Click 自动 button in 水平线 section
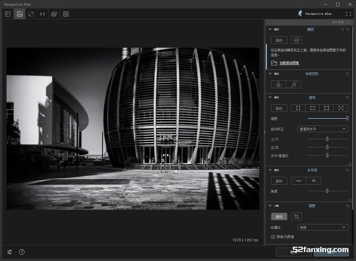Image resolution: width=356 pixels, height=261 pixels. [x=279, y=181]
